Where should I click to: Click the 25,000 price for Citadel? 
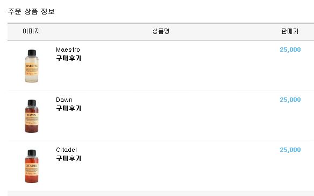(290, 150)
